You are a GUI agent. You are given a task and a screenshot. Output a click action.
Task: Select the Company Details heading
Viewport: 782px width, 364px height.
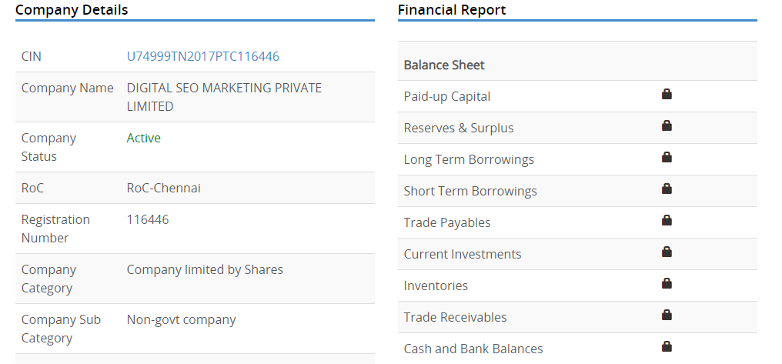[72, 9]
